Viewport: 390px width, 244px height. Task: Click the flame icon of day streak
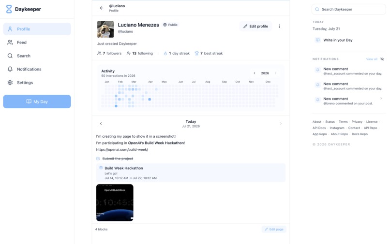point(165,54)
